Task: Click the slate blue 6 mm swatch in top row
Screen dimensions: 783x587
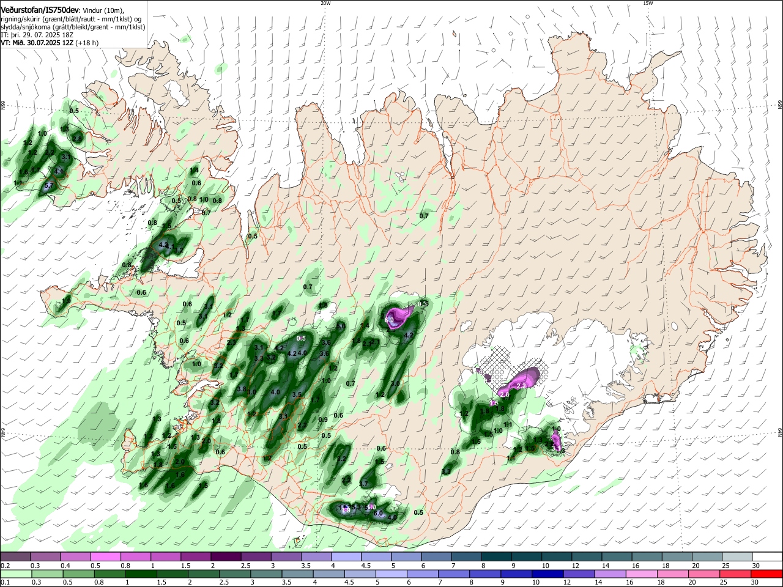Action: (x=437, y=557)
